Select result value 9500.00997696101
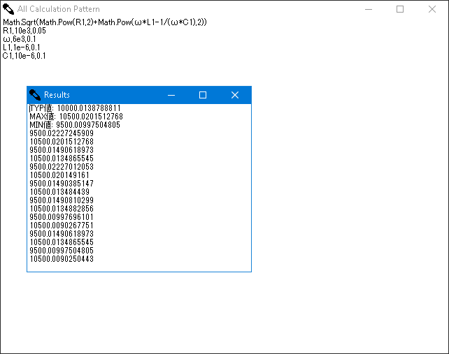449x354 pixels. coord(62,217)
